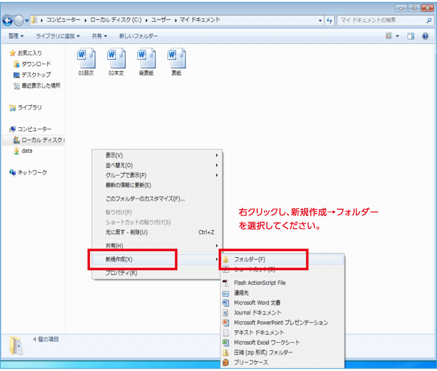The width and height of the screenshot is (437, 371).
Task: Click the refresh button beside address bar
Action: [330, 20]
